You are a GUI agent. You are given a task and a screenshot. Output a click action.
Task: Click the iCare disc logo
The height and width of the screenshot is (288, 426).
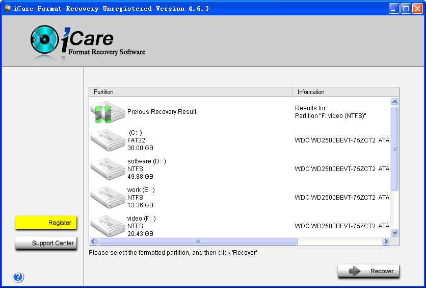[44, 39]
